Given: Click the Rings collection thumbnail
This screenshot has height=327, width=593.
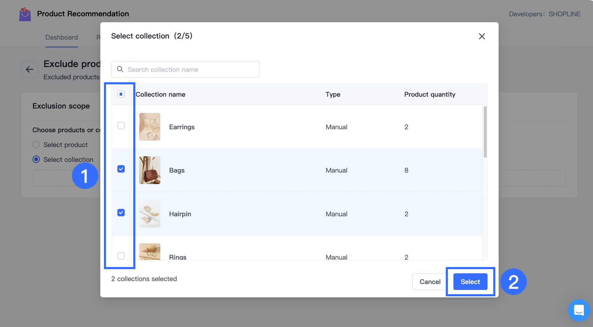Looking at the screenshot, I should [x=150, y=252].
